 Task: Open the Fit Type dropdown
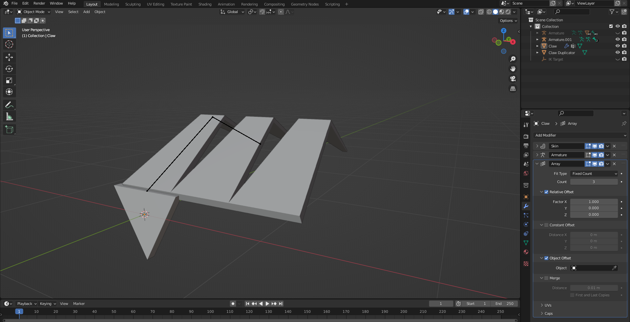click(594, 174)
